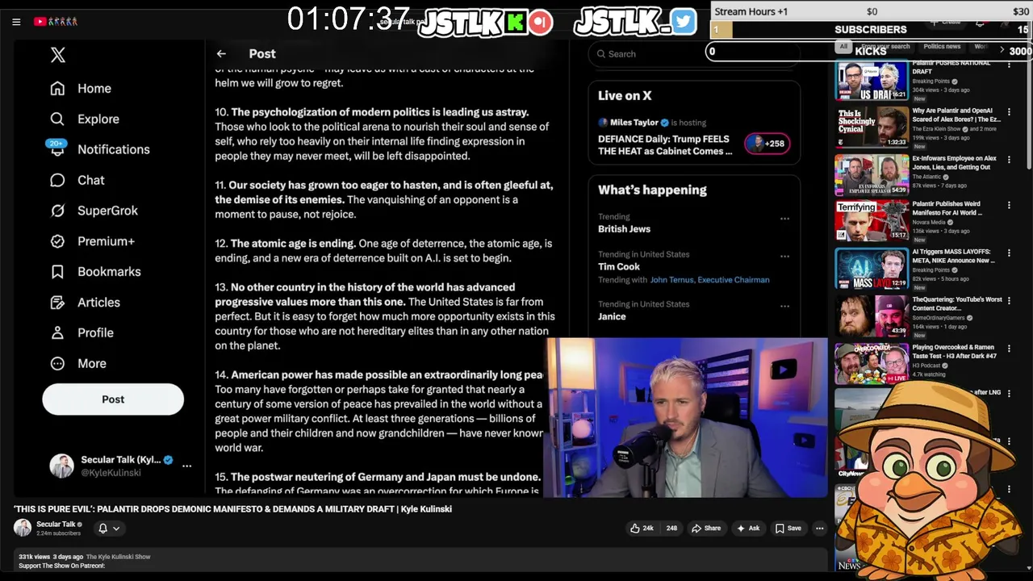Click the More circle icon in X sidebar
This screenshot has width=1033, height=581.
coord(57,363)
